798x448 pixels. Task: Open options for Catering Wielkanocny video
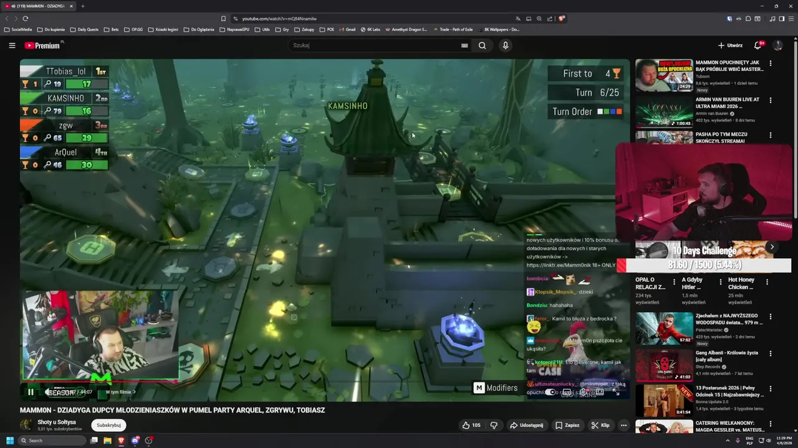click(x=771, y=424)
